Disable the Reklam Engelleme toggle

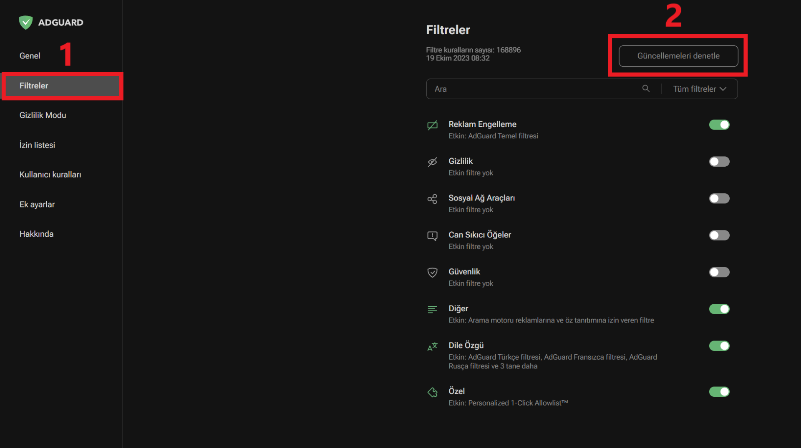(719, 125)
